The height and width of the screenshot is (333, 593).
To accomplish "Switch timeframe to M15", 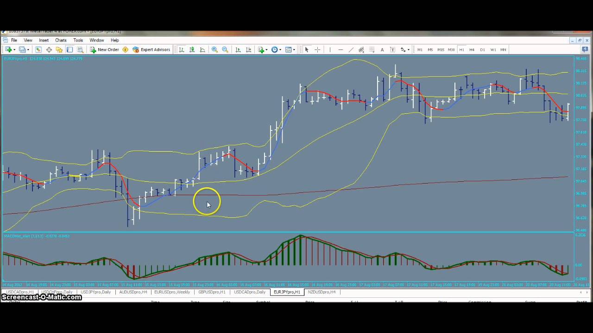I will pos(441,49).
